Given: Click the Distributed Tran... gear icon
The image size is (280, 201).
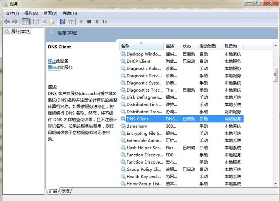Looking at the screenshot, I should 123,111.
